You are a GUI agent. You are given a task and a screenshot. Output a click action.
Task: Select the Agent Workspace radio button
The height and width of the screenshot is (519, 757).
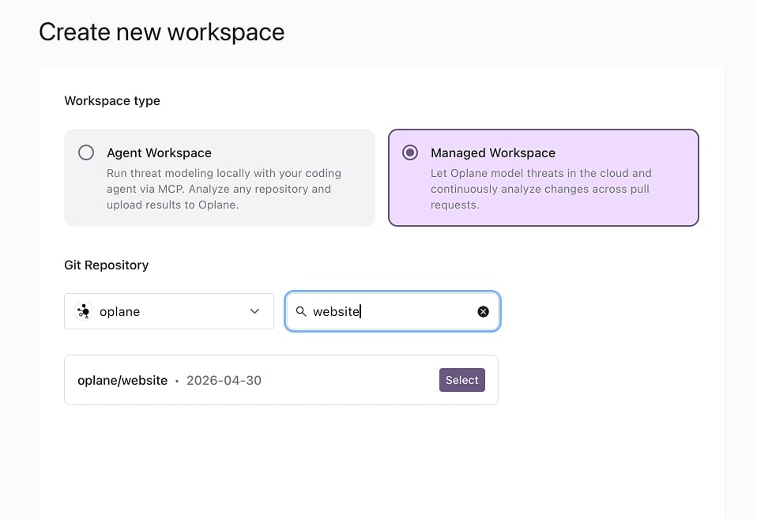[x=86, y=152]
